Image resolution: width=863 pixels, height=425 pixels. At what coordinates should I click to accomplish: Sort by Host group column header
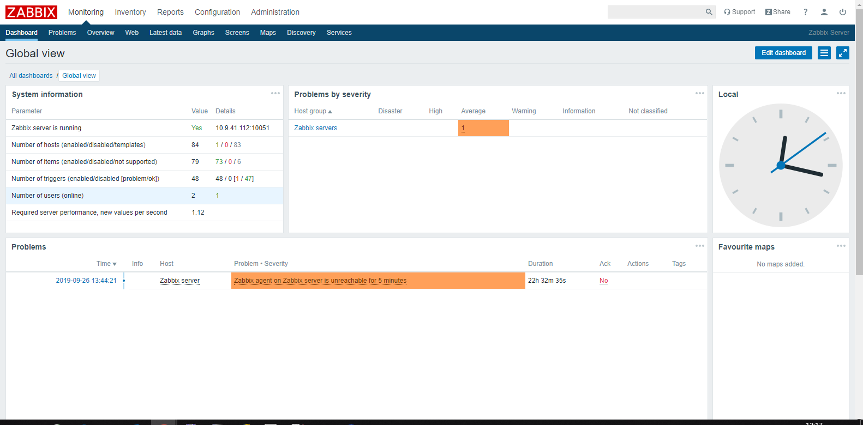(x=313, y=111)
